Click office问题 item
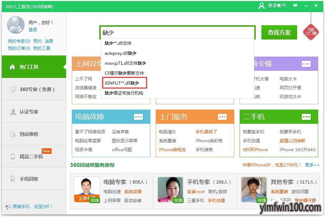This screenshot has height=217, width=325. click(x=122, y=149)
